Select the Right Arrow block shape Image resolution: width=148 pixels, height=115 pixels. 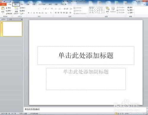pyautogui.click(x=99, y=10)
